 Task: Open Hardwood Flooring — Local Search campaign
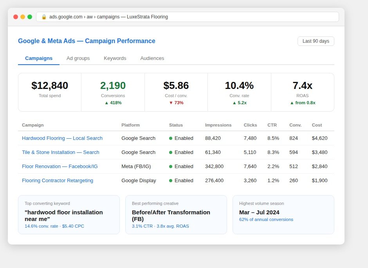coord(62,138)
